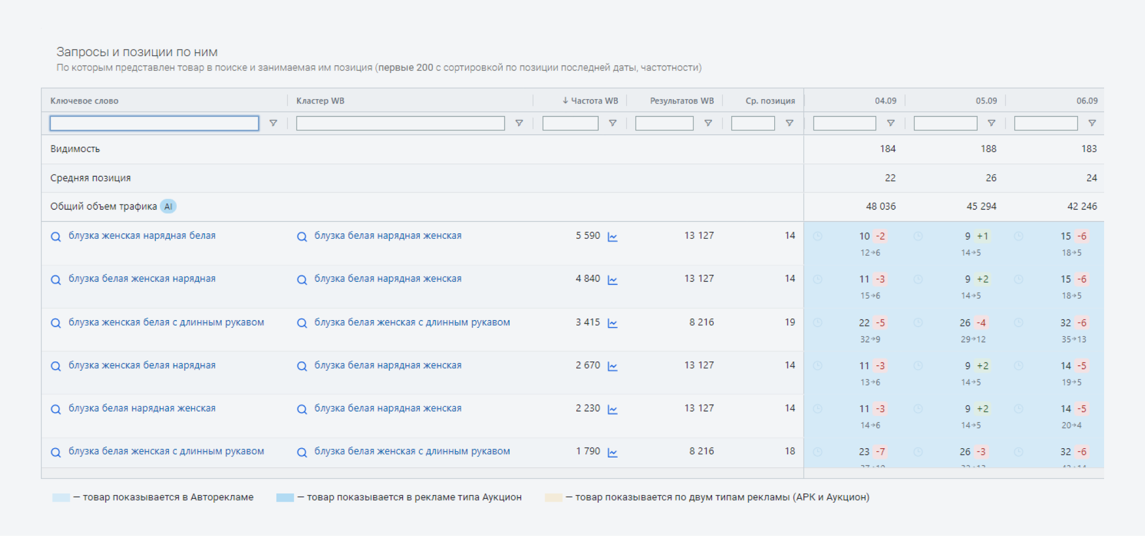
Task: Click the chart icon beside frequency 5 590
Action: tap(612, 237)
